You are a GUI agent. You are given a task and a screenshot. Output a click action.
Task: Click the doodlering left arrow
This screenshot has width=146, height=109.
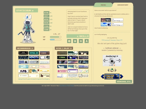[105, 61]
